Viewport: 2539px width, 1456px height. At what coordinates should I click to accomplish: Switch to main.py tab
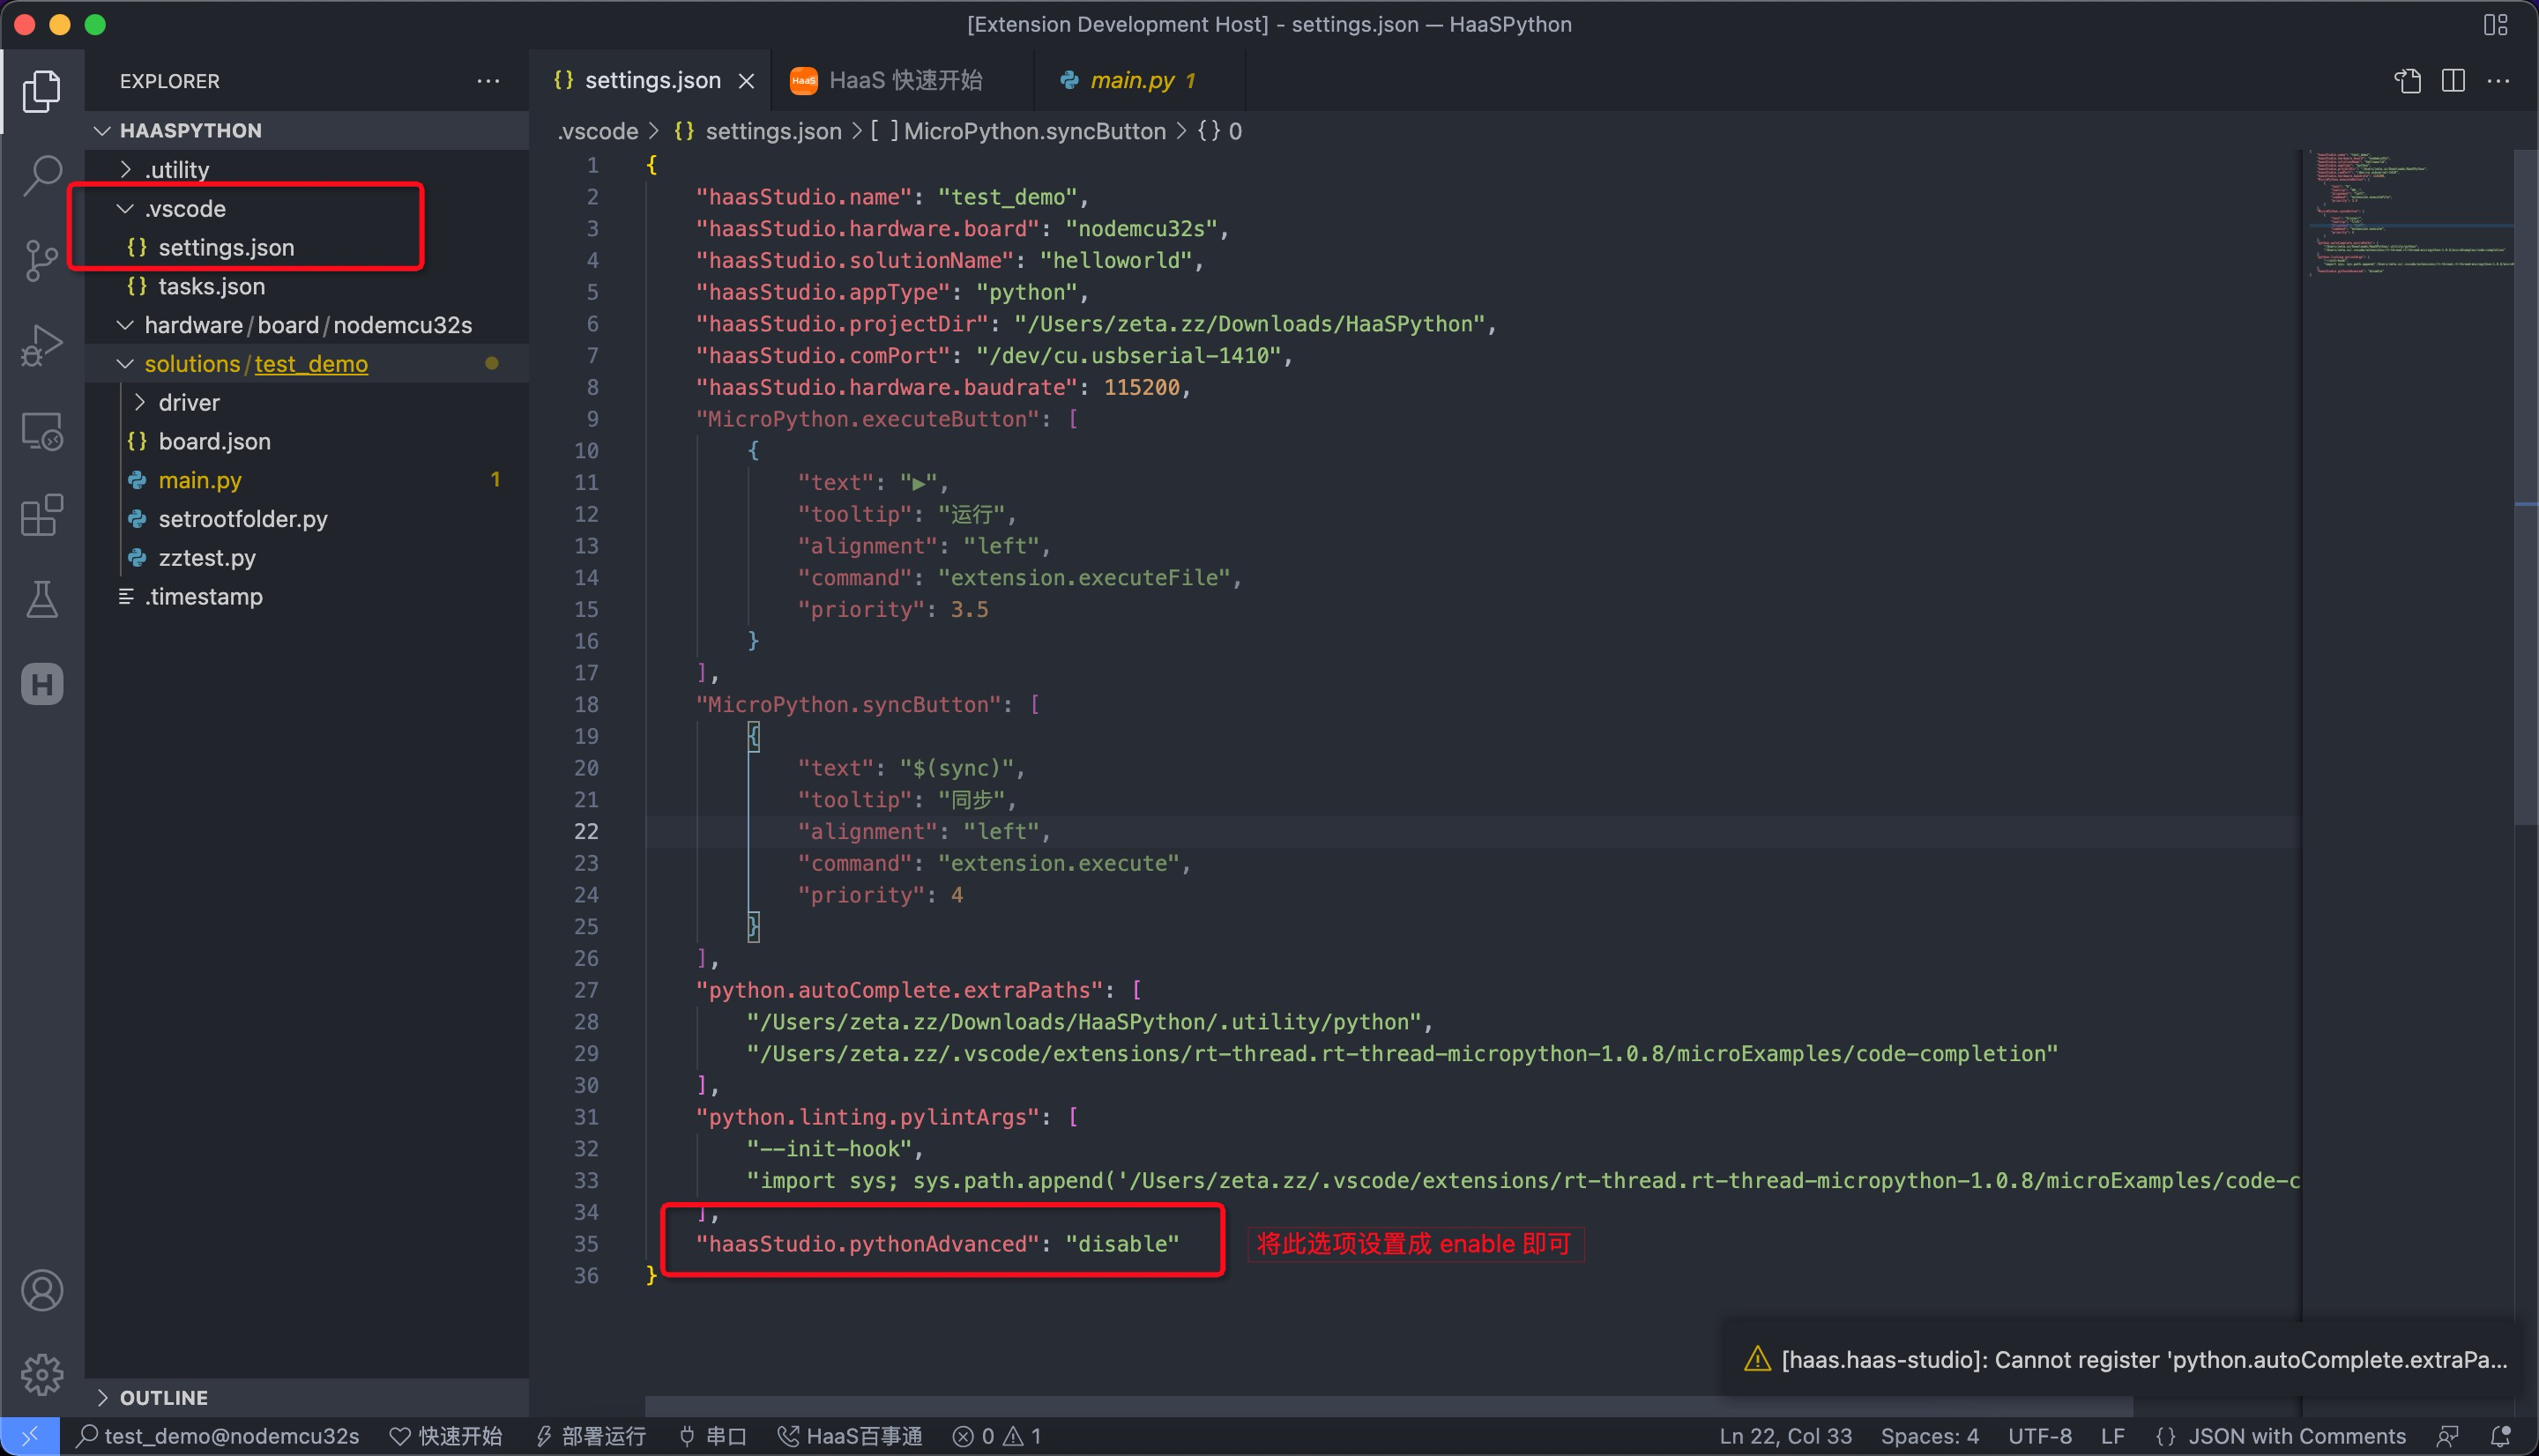click(1140, 81)
